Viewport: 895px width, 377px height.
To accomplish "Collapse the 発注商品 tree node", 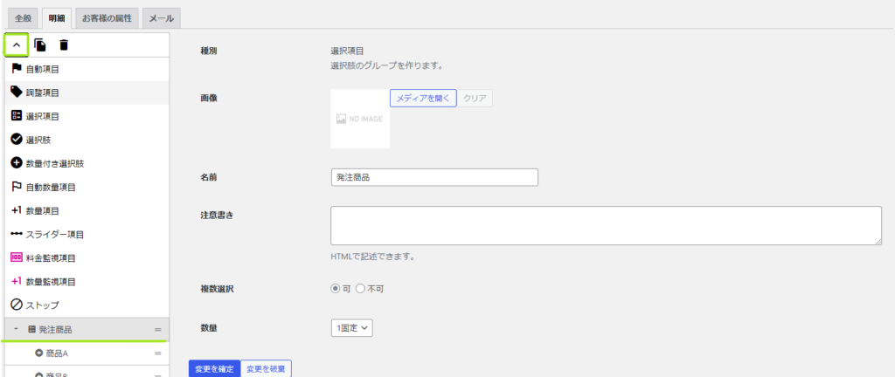I will pos(17,330).
